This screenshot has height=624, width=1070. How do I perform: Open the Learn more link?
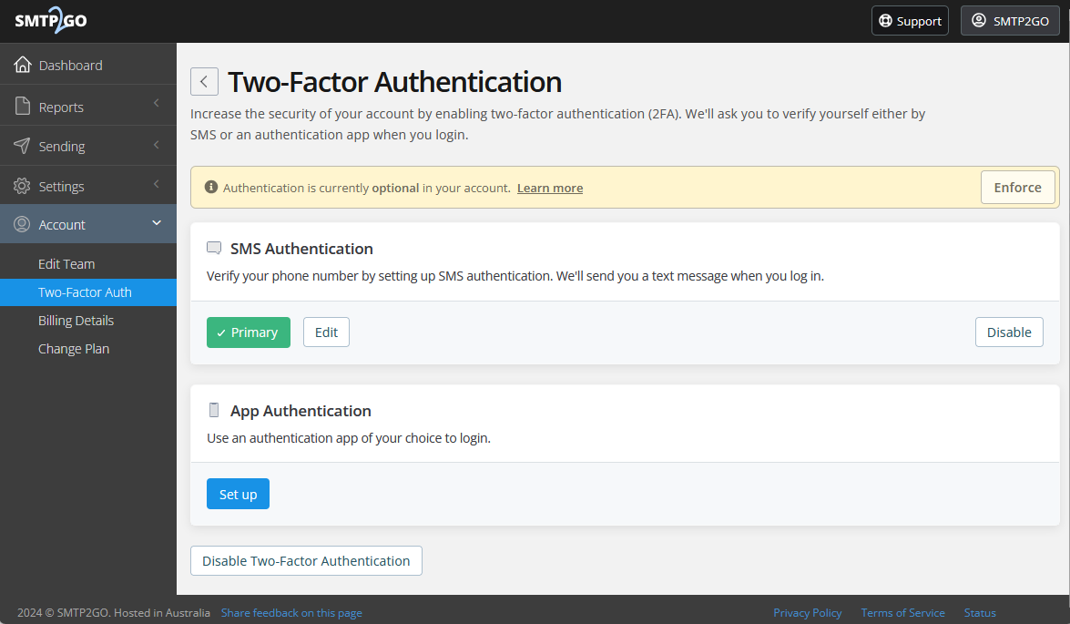click(549, 188)
